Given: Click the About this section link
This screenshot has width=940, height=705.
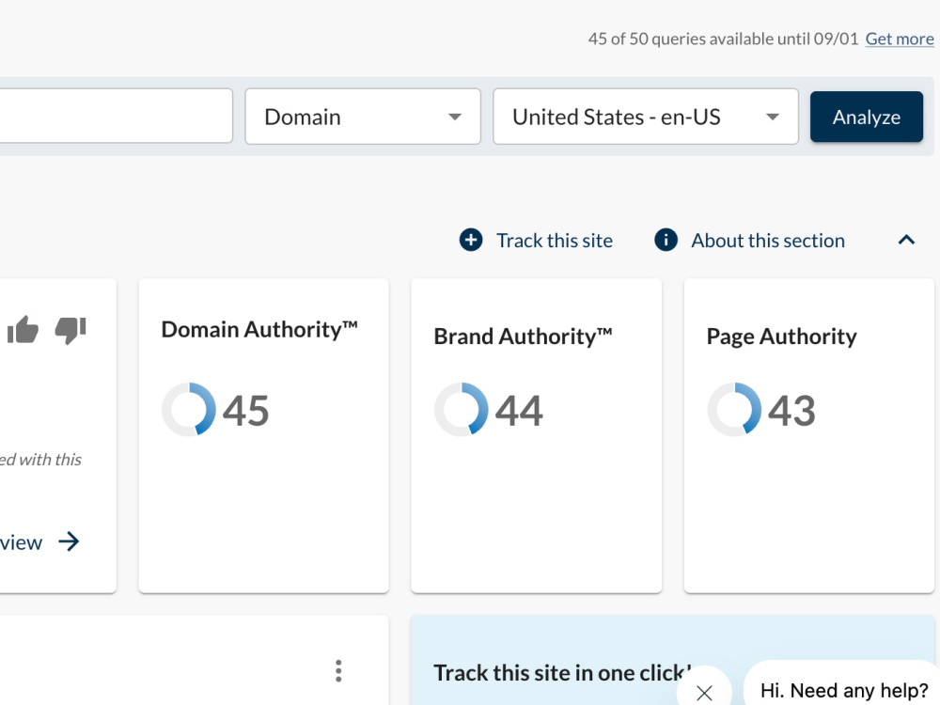Looking at the screenshot, I should click(768, 241).
